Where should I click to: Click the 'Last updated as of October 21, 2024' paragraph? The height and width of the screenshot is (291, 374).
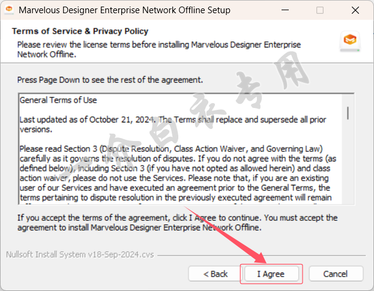pos(173,124)
